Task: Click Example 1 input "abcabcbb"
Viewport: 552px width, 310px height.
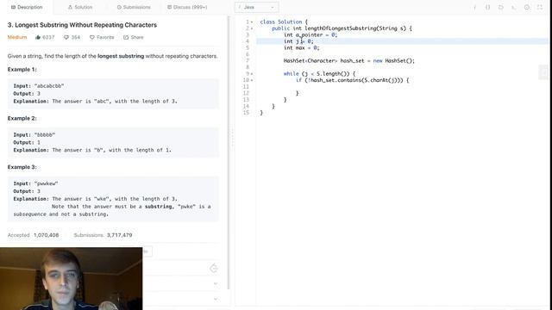Action: [x=49, y=86]
